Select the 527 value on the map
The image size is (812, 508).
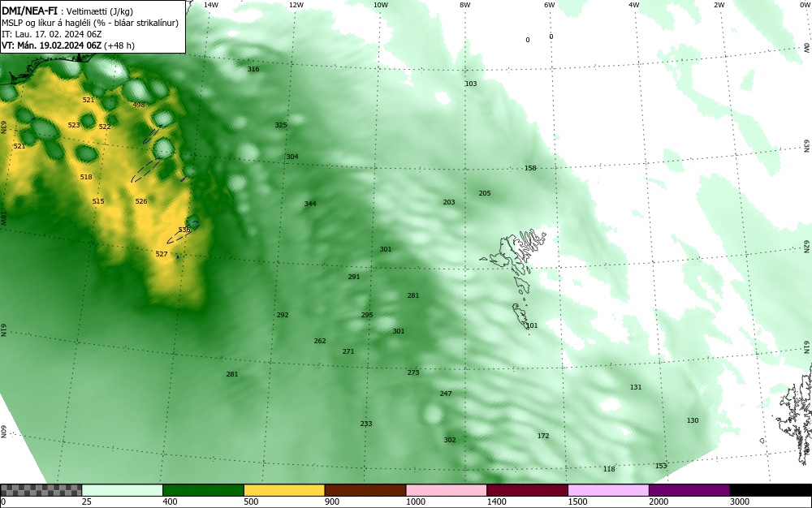click(x=162, y=254)
